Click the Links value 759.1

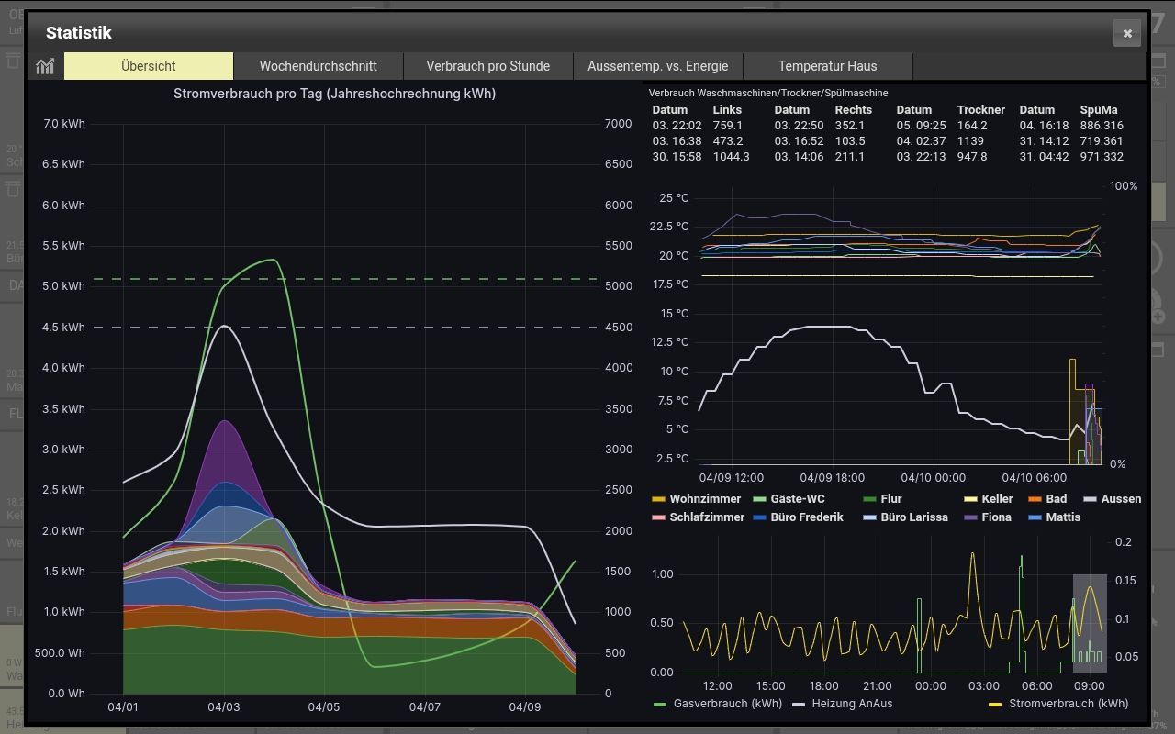tap(728, 126)
